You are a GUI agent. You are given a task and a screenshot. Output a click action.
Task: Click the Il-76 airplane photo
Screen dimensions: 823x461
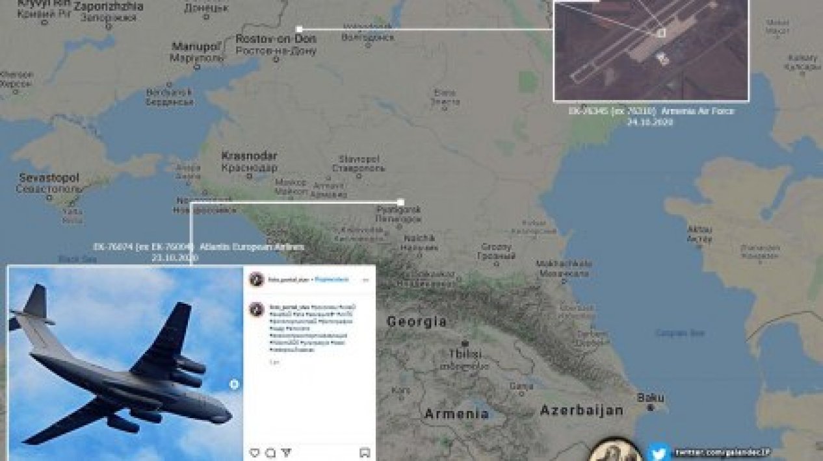coord(125,364)
